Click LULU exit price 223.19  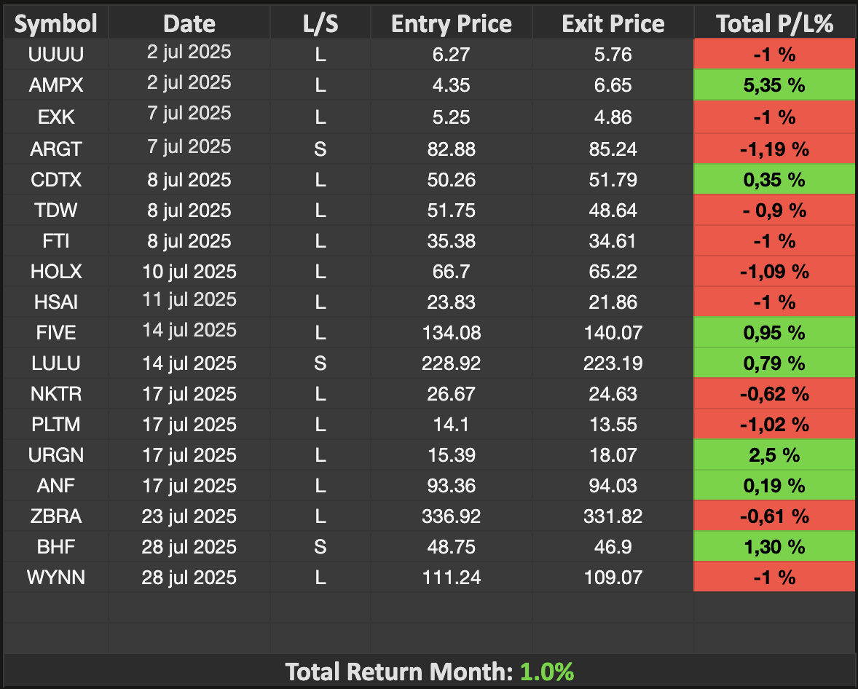coord(613,363)
